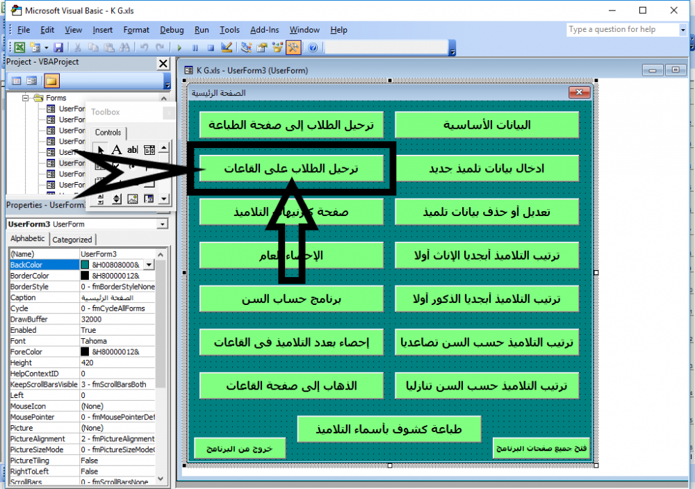Collapse the Forms folder in the project tree
This screenshot has width=695, height=489.
point(26,99)
